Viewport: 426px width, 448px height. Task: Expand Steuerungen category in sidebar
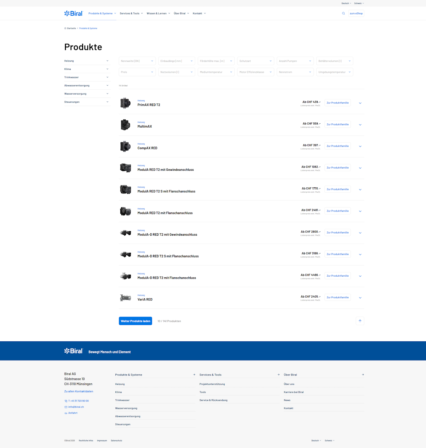click(x=87, y=102)
